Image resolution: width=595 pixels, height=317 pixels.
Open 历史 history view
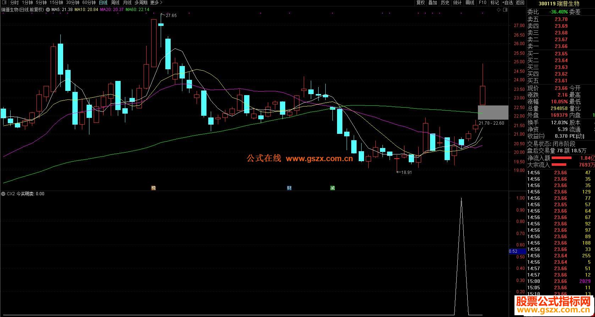445,2
